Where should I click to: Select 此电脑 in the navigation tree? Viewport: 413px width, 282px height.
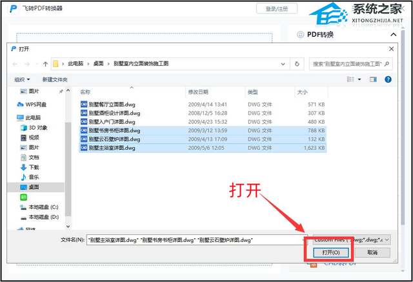coord(29,117)
